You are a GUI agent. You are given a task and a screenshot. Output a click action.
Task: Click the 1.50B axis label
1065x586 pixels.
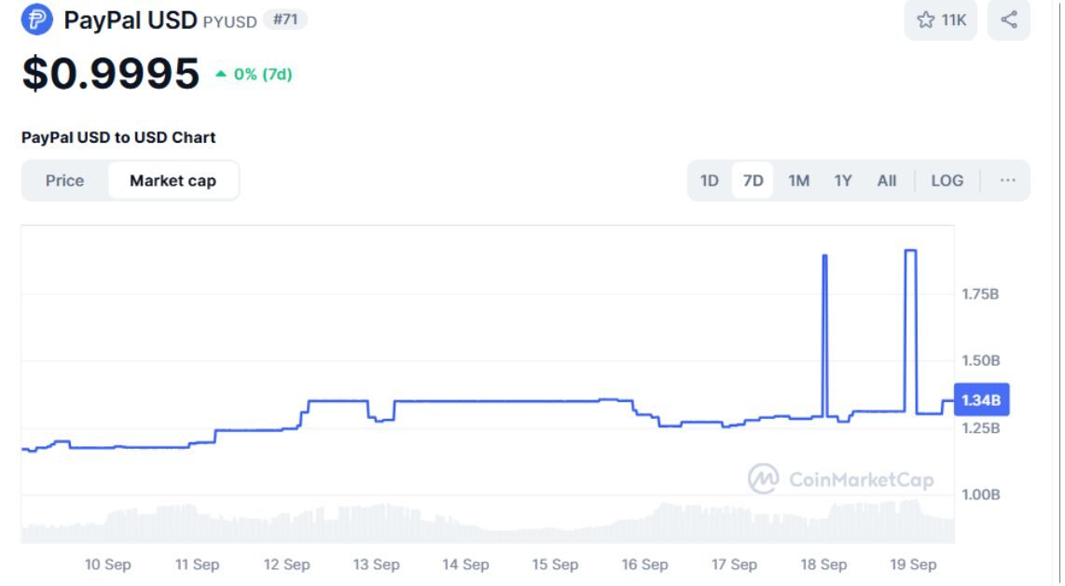point(981,360)
